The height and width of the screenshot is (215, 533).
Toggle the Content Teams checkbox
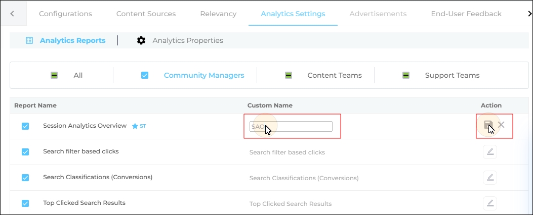click(289, 75)
